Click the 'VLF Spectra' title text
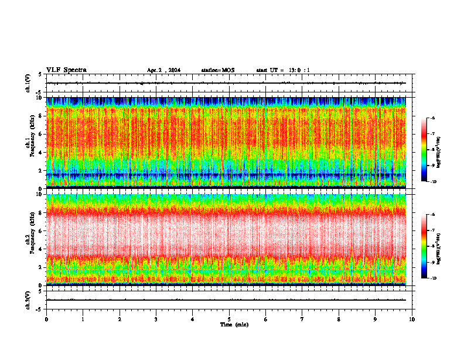This screenshot has height=358, width=464. pyautogui.click(x=66, y=70)
